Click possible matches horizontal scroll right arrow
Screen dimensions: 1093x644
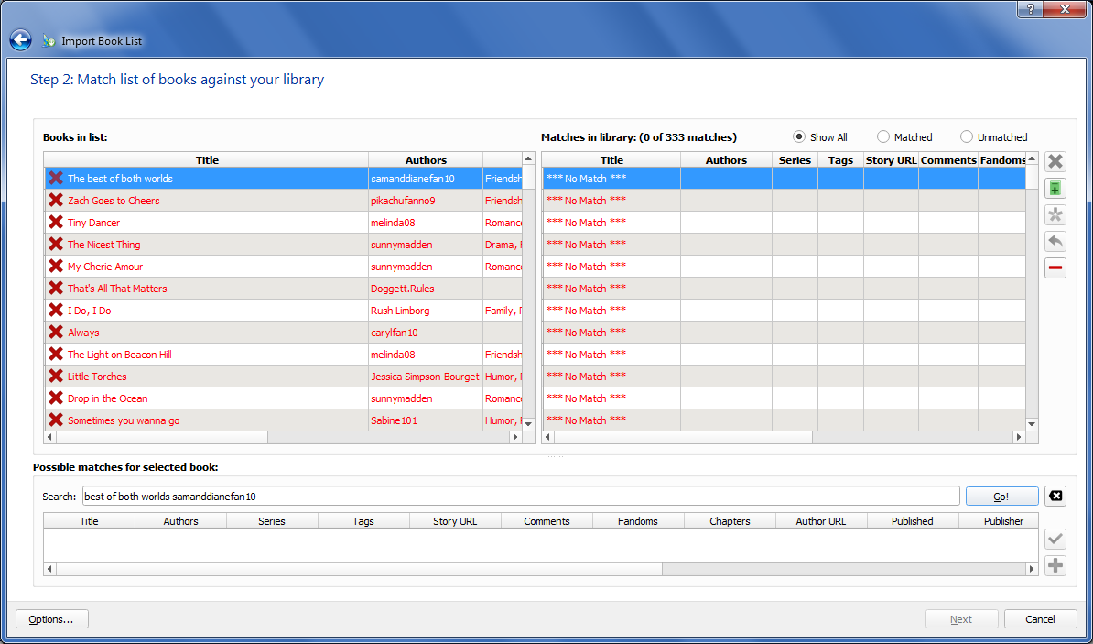(1033, 570)
